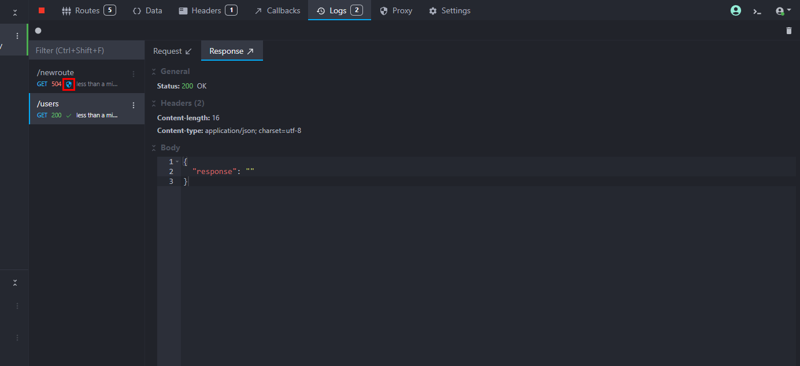
Task: Click the proxy shield icon on /newroute log
Action: click(x=69, y=84)
